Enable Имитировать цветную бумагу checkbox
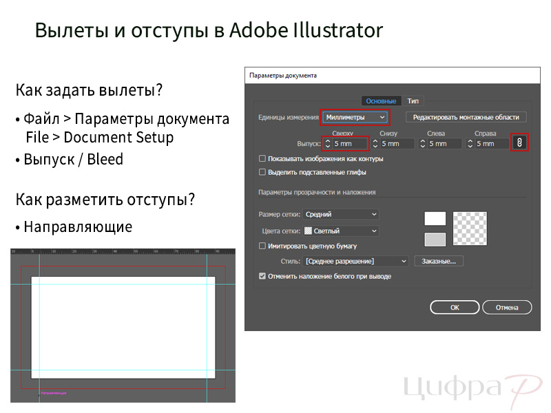Screen dimensions: 551x413 point(262,246)
